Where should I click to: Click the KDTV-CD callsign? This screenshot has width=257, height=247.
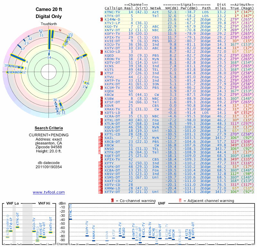coord(112,185)
